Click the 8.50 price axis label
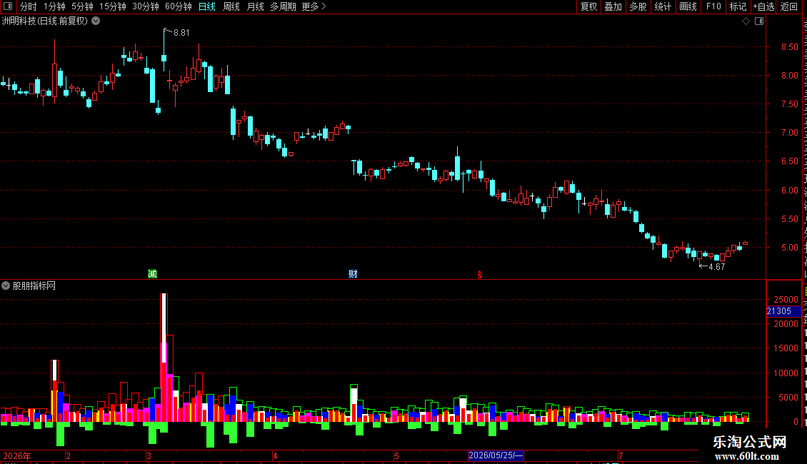The image size is (807, 464). [x=789, y=47]
